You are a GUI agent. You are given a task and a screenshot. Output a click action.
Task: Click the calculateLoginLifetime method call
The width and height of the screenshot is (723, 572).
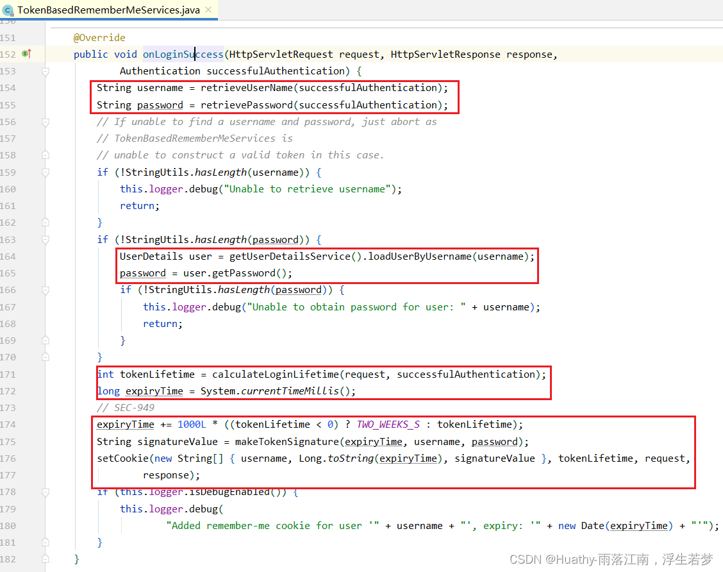point(275,374)
